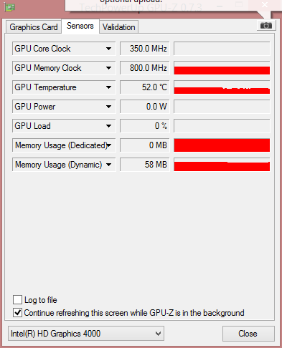Image resolution: width=282 pixels, height=348 pixels.
Task: Open Memory Usage (Dynamic) dropdown
Action: [108, 165]
